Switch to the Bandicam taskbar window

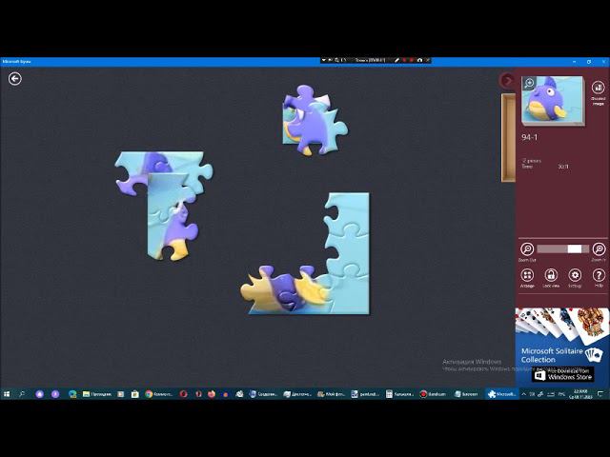tap(433, 394)
